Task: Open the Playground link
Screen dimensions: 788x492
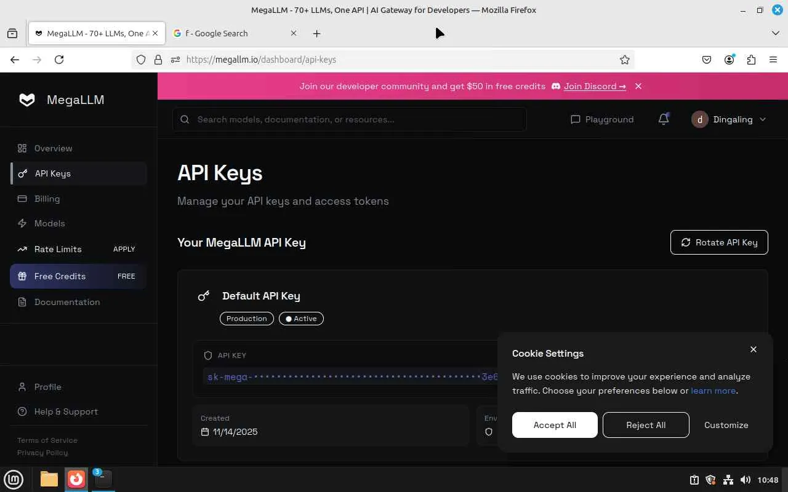Action: (x=602, y=119)
